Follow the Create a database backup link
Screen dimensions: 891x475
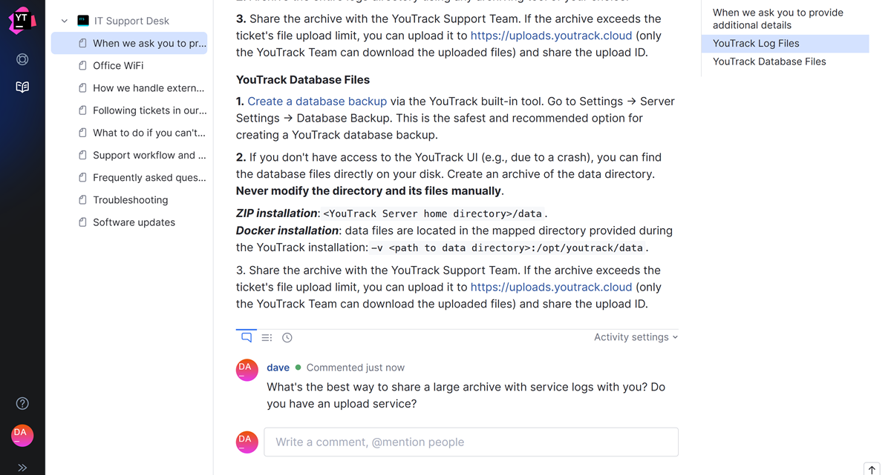317,101
